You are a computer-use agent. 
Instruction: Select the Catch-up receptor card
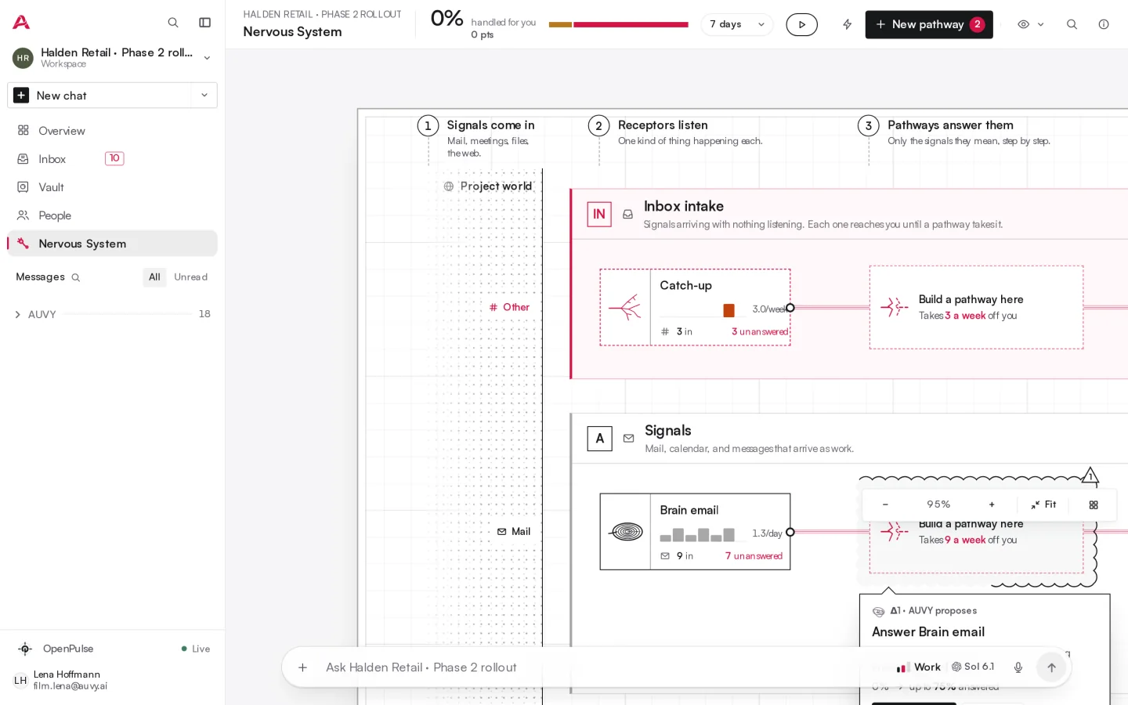coord(695,307)
